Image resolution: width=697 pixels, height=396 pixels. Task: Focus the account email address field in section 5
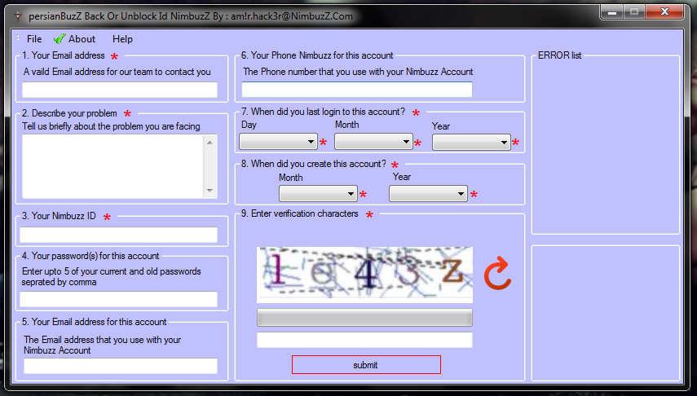[x=121, y=366]
